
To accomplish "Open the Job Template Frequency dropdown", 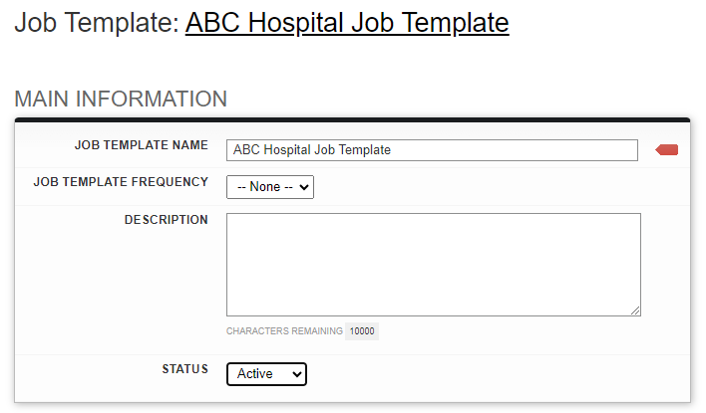I will pyautogui.click(x=270, y=187).
